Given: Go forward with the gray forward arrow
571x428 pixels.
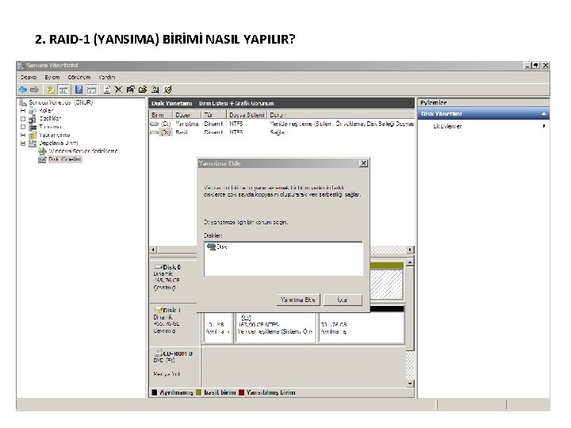Looking at the screenshot, I should pyautogui.click(x=35, y=90).
